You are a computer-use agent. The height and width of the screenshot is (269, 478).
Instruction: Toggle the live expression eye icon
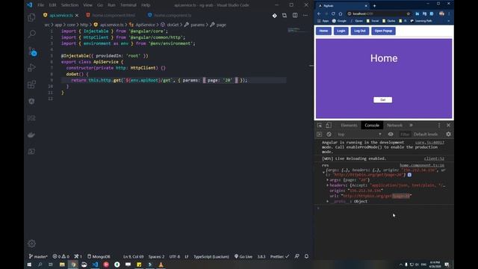(x=391, y=134)
